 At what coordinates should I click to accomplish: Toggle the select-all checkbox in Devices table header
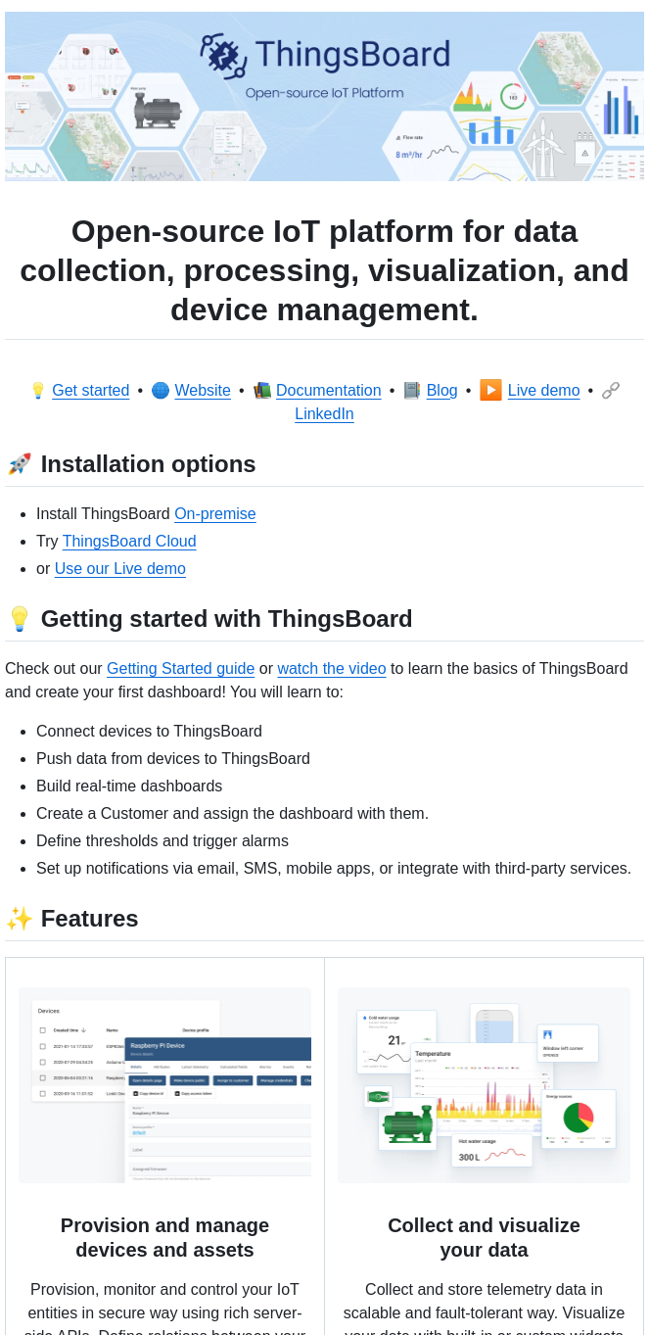[x=41, y=1030]
